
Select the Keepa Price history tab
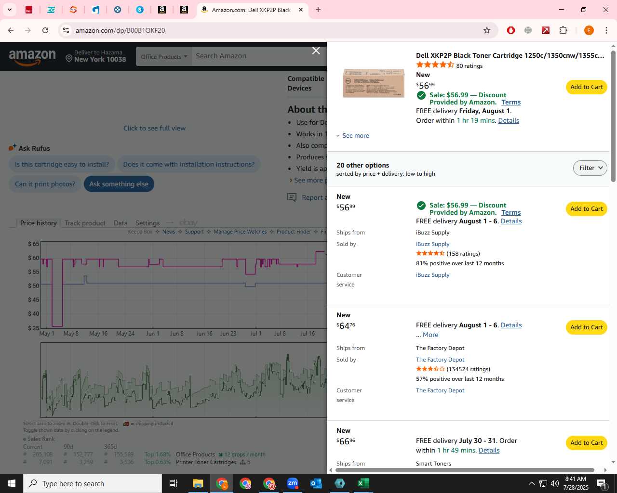coord(38,223)
